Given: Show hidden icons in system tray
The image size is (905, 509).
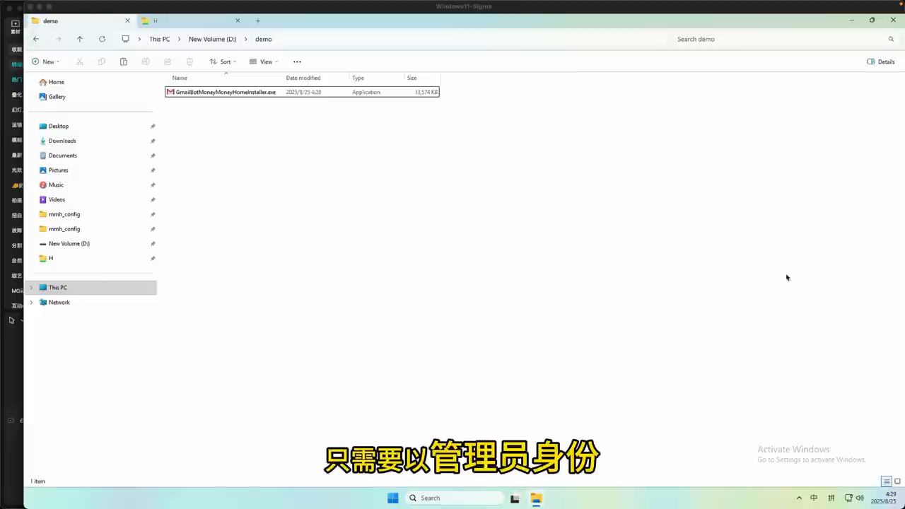Looking at the screenshot, I should click(x=799, y=498).
